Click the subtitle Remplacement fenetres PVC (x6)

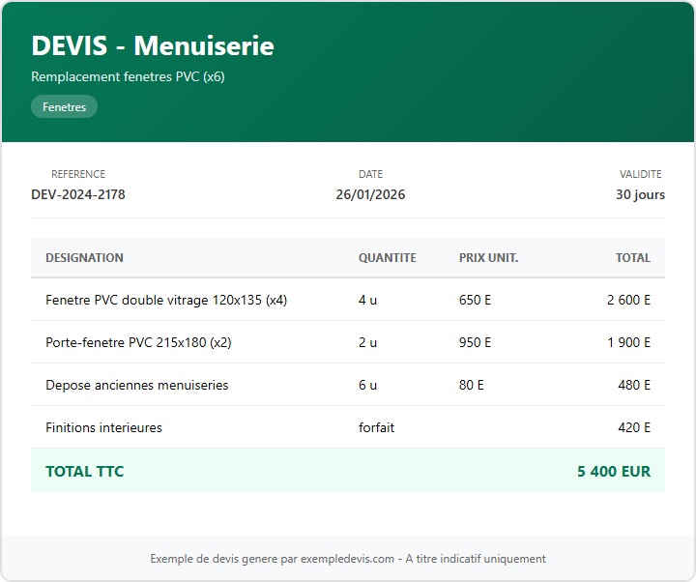point(128,76)
